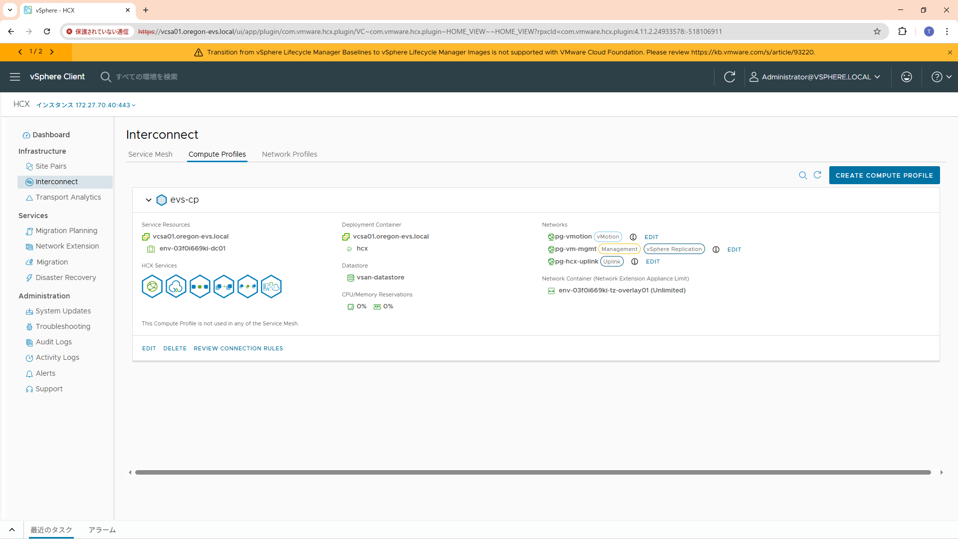
Task: Click the global refresh icon in header
Action: (729, 77)
